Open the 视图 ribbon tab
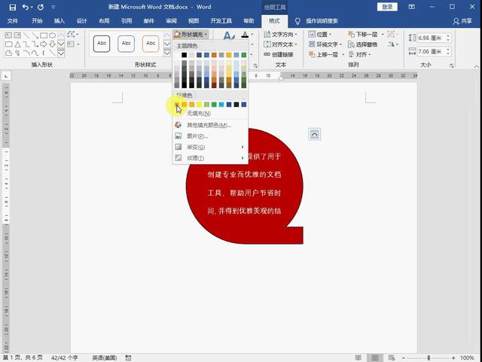482x362 pixels. pyautogui.click(x=194, y=21)
